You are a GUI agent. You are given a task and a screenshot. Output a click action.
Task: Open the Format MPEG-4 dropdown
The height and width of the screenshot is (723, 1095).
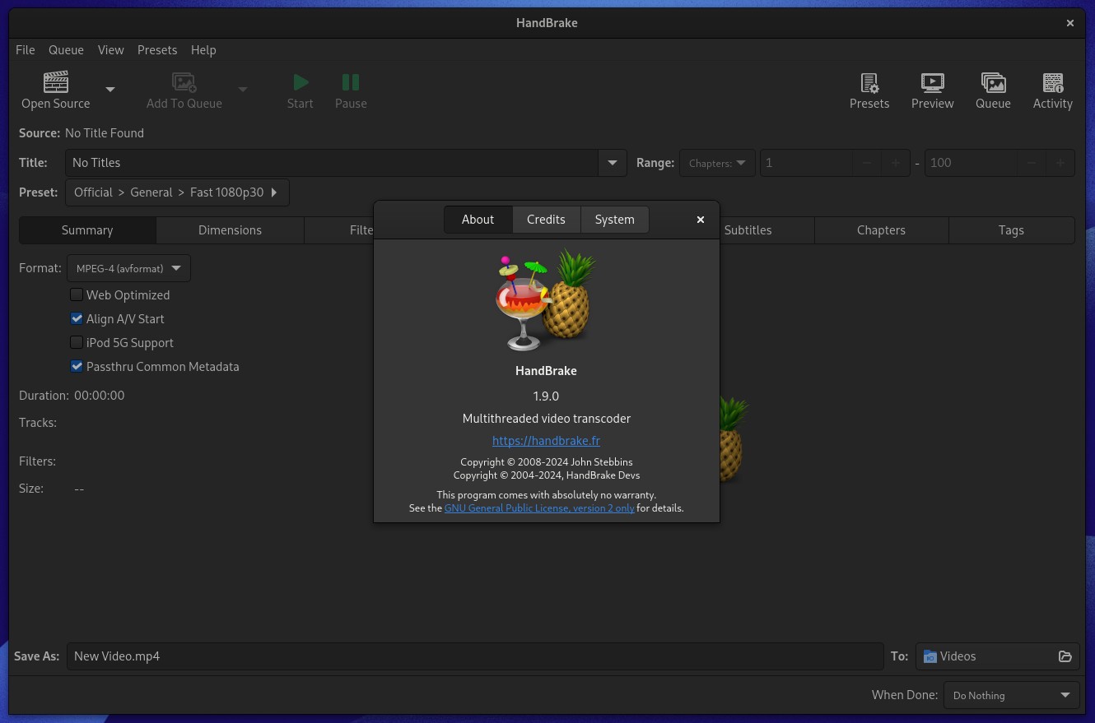point(128,268)
